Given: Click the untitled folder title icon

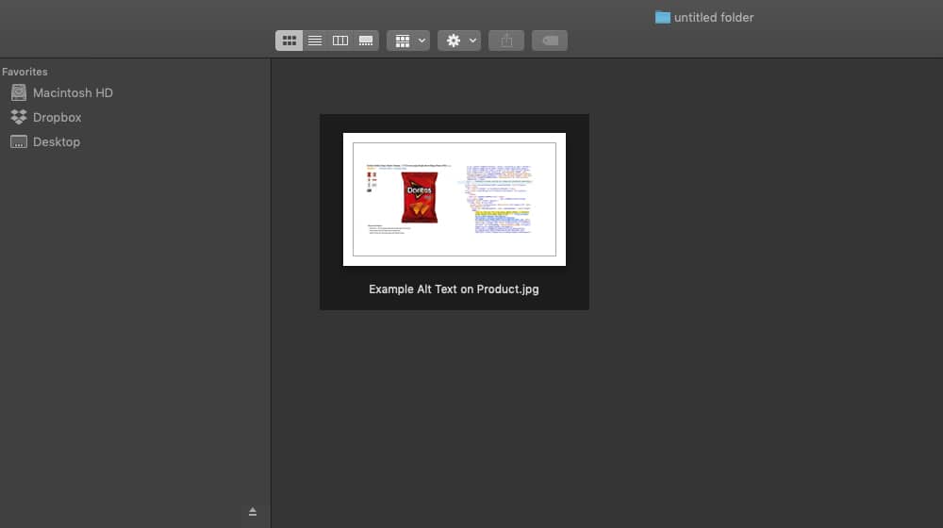Looking at the screenshot, I should coord(663,17).
